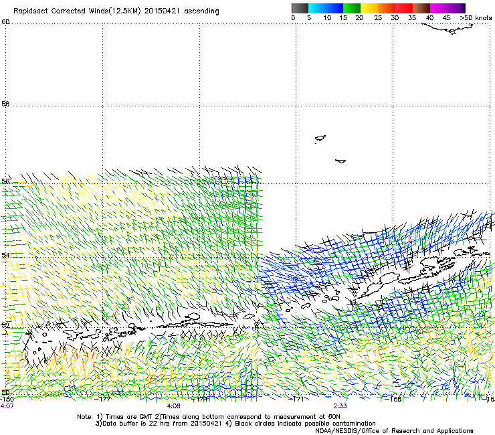The height and width of the screenshot is (435, 495).
Task: Click the red 30–35 knots legend segment
Action: point(404,8)
